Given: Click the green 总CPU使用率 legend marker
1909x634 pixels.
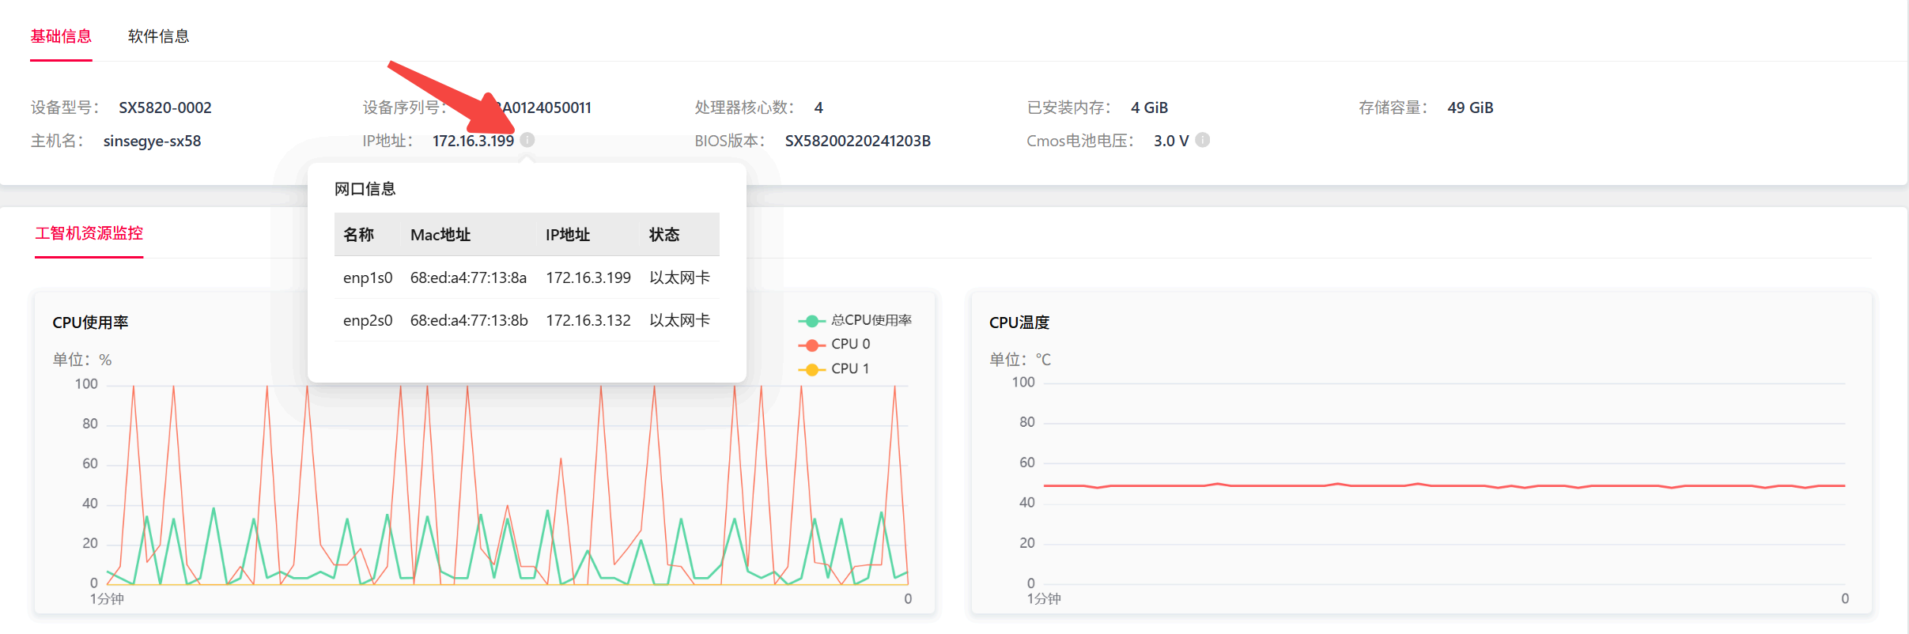Looking at the screenshot, I should pos(811,320).
